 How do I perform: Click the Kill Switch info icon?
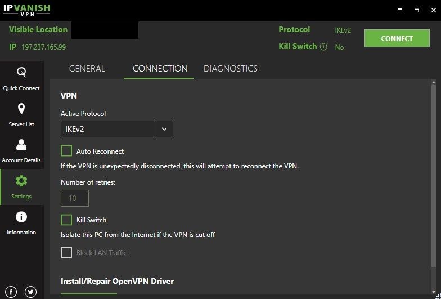pos(323,47)
